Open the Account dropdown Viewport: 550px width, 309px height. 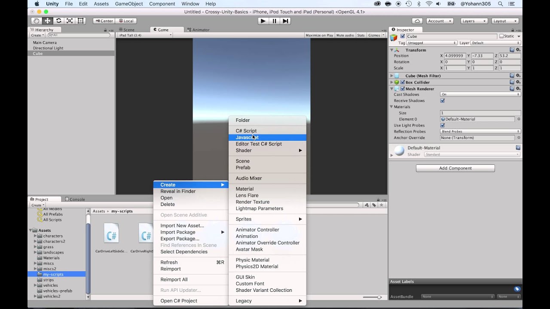440,21
